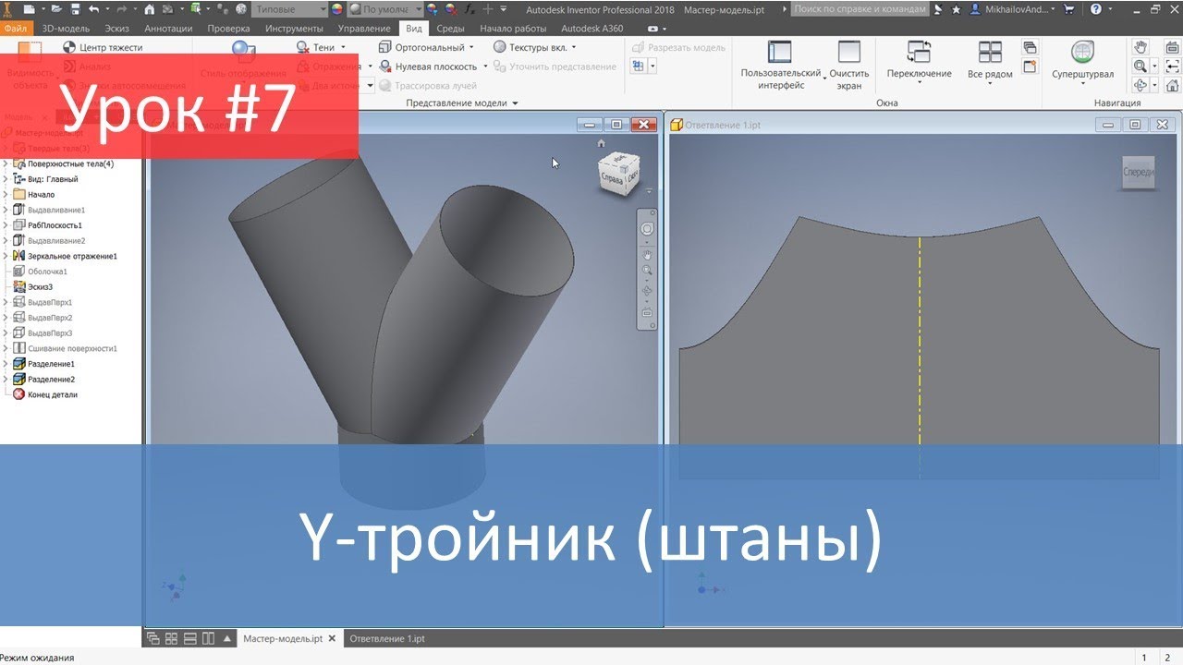Viewport: 1183px width, 665px height.
Task: Select РабПлоскость1 in the model tree
Action: tap(55, 225)
